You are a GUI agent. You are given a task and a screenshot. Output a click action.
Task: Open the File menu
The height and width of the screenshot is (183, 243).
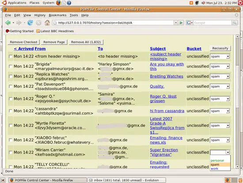pyautogui.click(x=8, y=15)
